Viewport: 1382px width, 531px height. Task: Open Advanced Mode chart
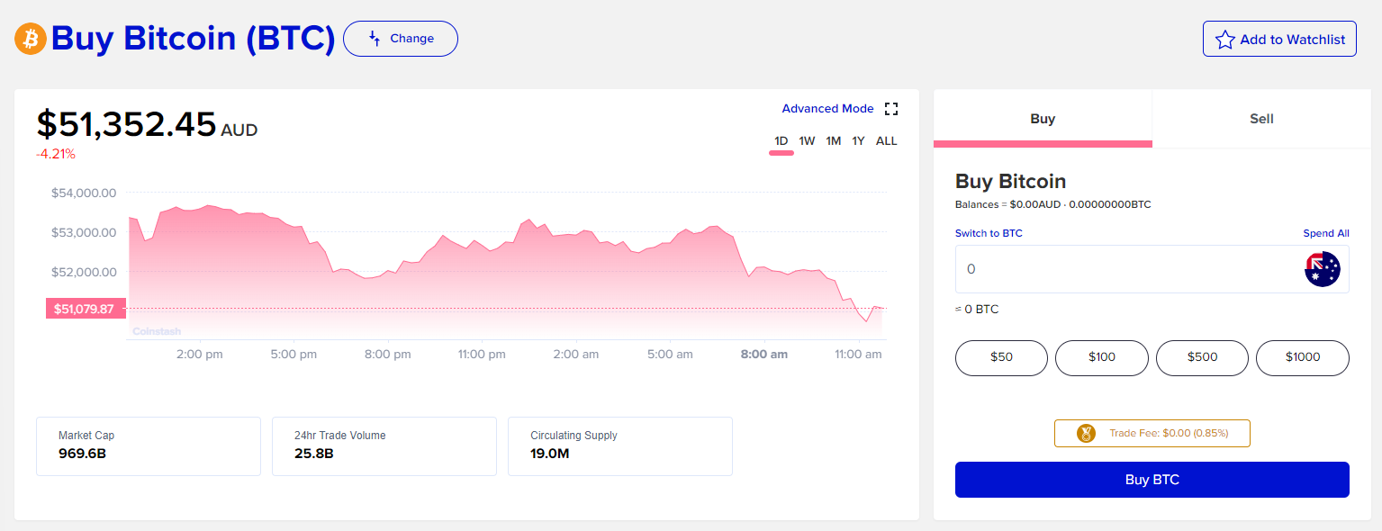[x=827, y=109]
